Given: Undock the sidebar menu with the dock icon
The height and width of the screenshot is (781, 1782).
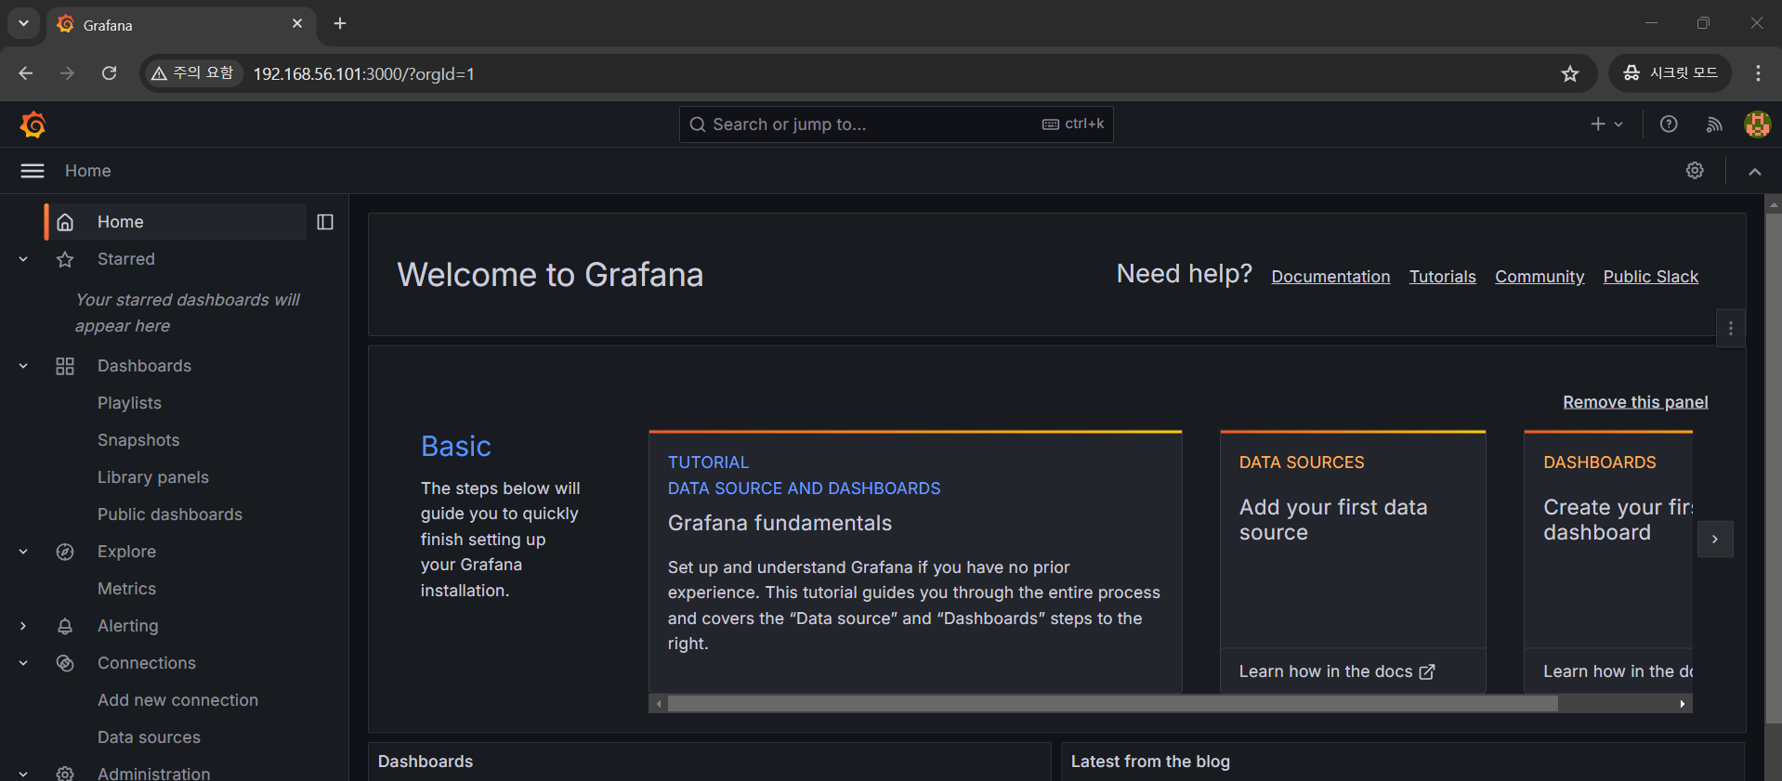Looking at the screenshot, I should (325, 222).
